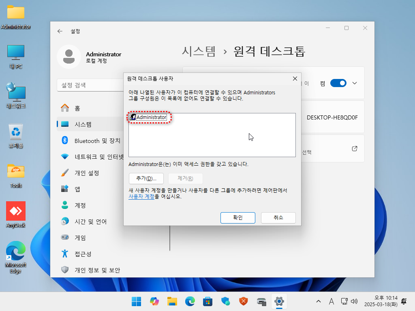Image resolution: width=415 pixels, height=311 pixels.
Task: Click the PC name DESKTOP-HE8QD0F
Action: click(332, 117)
